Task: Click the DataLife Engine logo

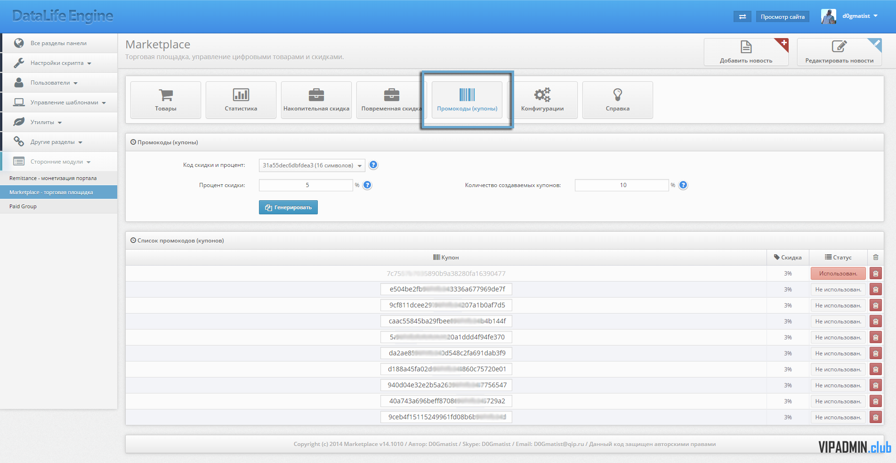Action: pyautogui.click(x=63, y=16)
